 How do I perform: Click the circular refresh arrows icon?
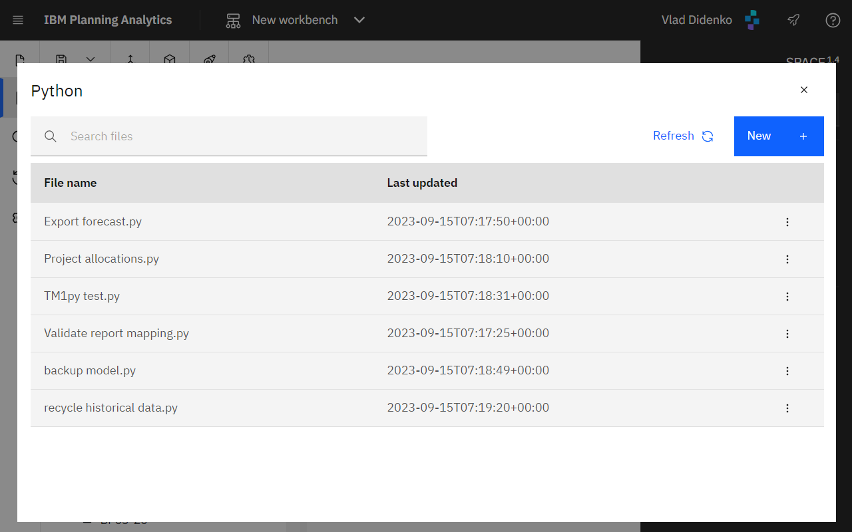pyautogui.click(x=708, y=136)
